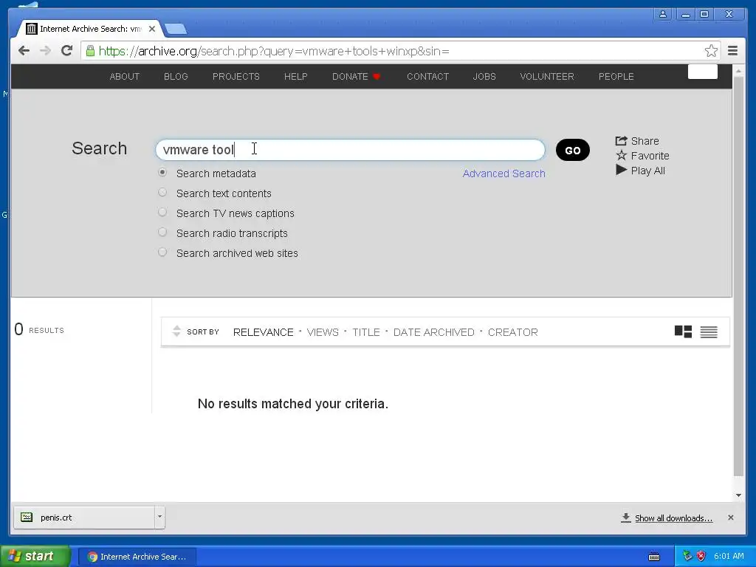
Task: Close the downloads bar
Action: [x=731, y=518]
